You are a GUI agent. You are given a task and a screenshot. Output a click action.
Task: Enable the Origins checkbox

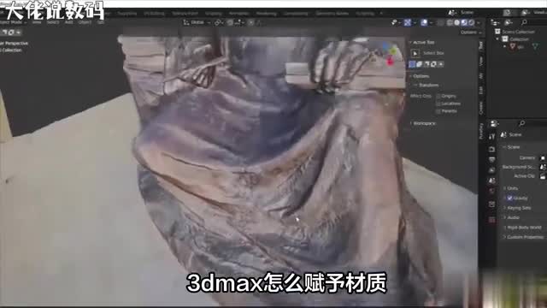438,96
